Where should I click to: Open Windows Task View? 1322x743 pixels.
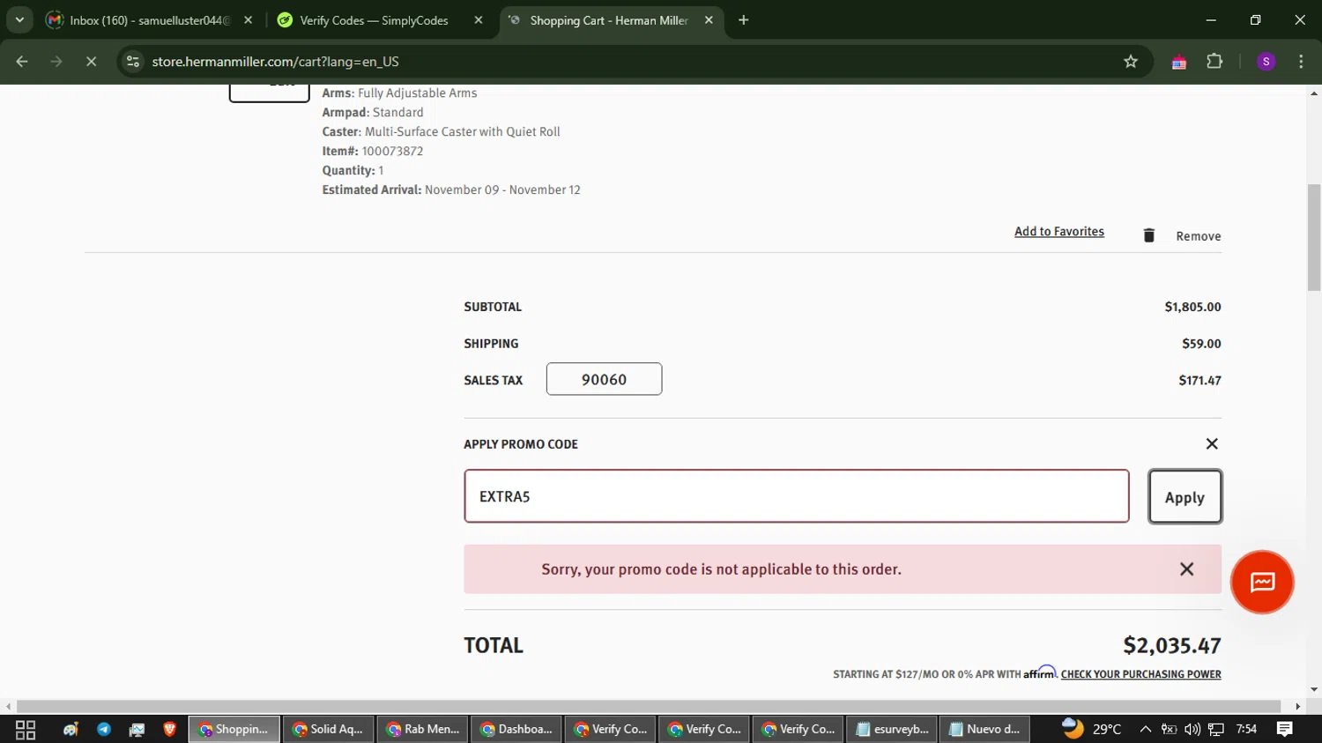click(26, 729)
